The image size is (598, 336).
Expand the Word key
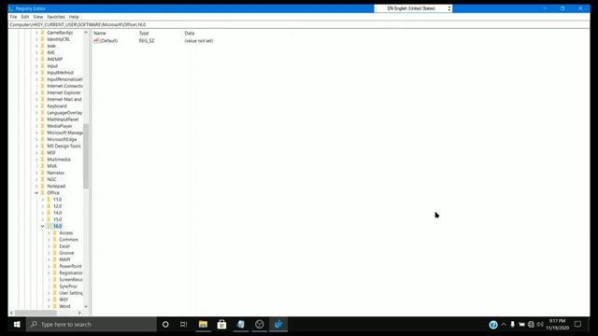pos(49,306)
